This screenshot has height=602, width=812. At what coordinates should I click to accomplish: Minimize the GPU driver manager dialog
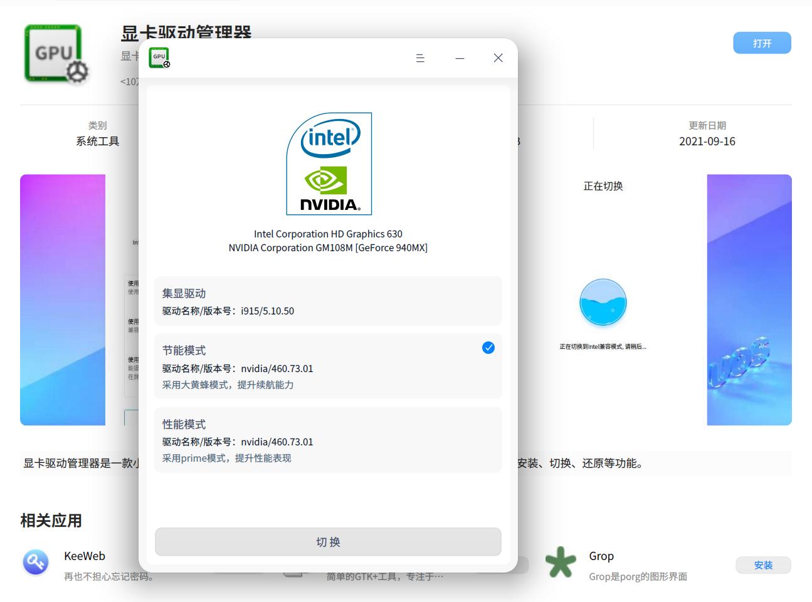coord(460,58)
